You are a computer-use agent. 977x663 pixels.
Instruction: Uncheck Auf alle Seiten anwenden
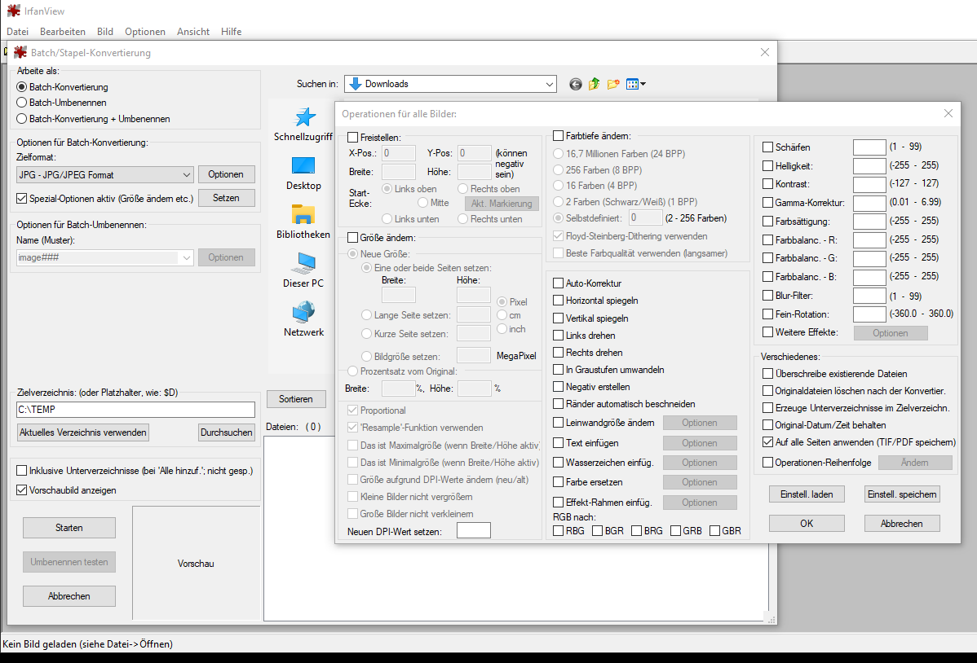coord(767,442)
